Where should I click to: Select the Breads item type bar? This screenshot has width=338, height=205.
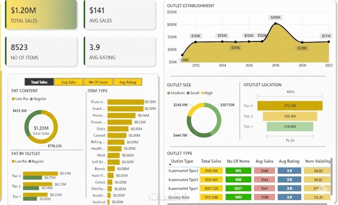(111, 169)
